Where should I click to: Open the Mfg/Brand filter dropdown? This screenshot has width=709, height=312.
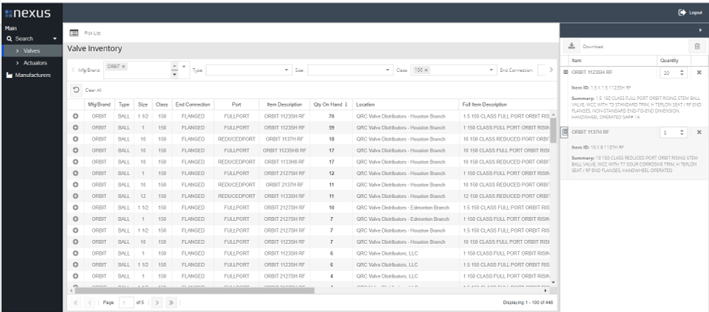(x=184, y=67)
